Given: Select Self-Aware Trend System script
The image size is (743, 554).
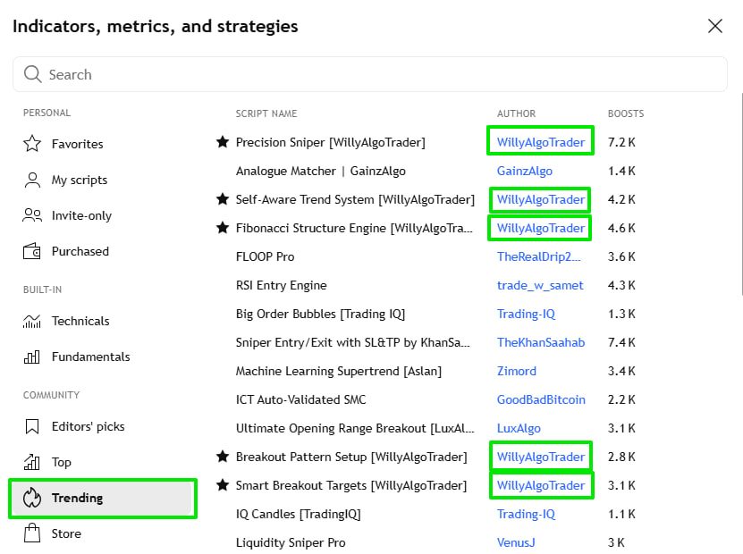Looking at the screenshot, I should coord(355,199).
